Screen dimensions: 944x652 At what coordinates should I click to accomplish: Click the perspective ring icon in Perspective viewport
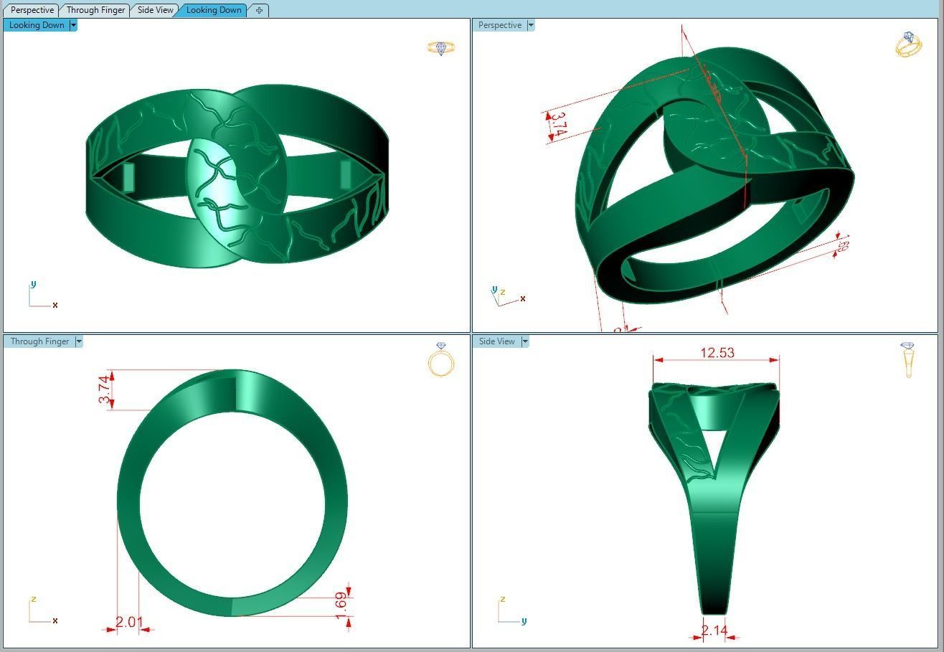908,44
